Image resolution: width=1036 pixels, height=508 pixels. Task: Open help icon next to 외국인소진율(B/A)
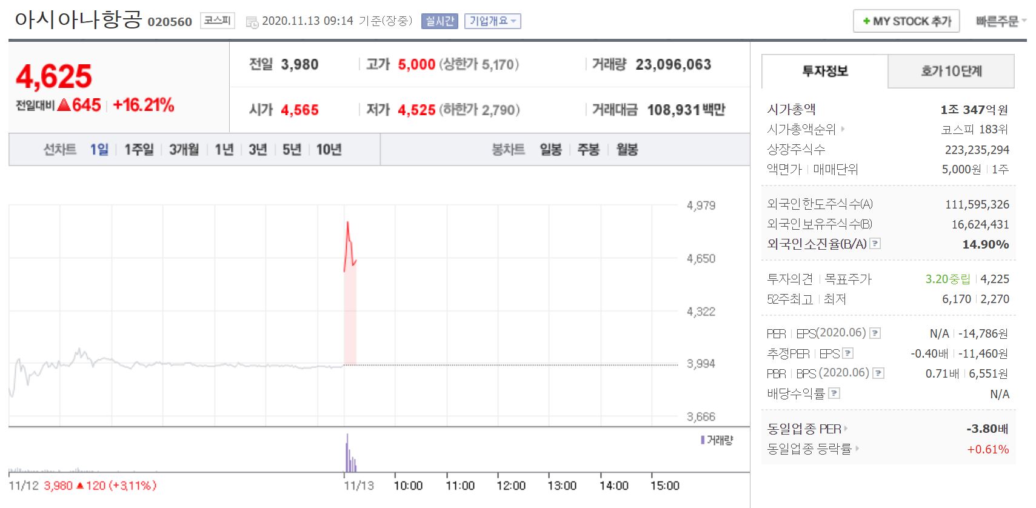tap(875, 244)
